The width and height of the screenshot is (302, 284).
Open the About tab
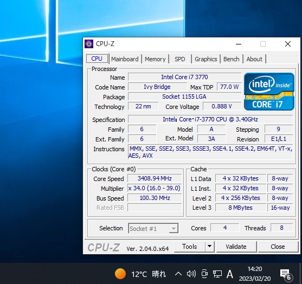254,59
